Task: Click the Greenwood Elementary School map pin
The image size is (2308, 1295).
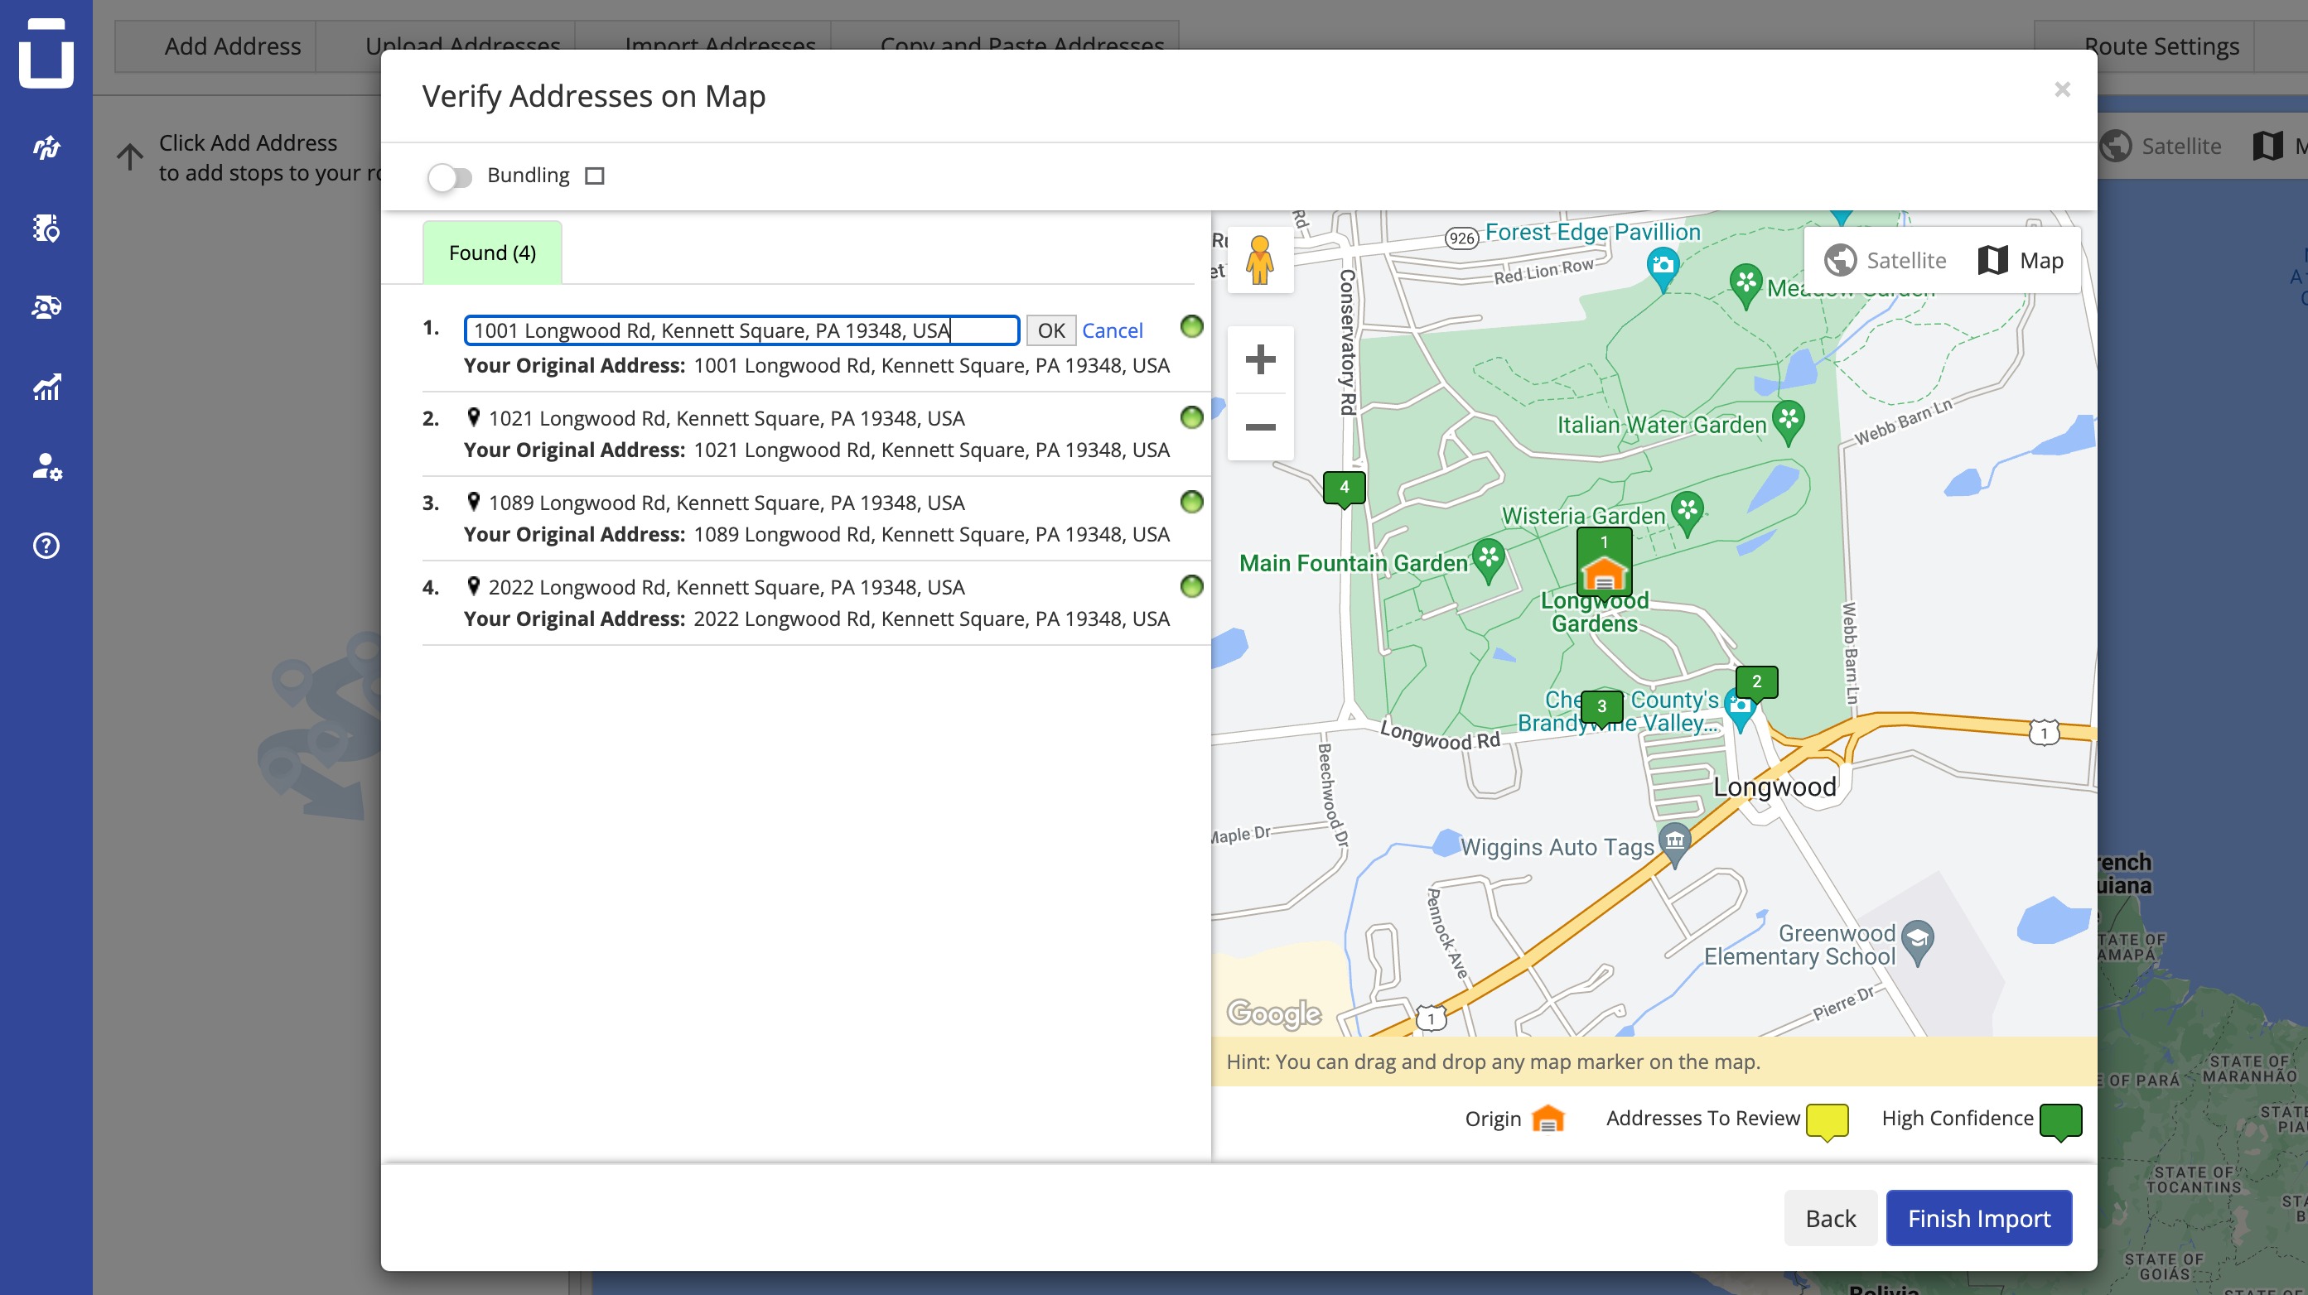Action: pos(1916,942)
